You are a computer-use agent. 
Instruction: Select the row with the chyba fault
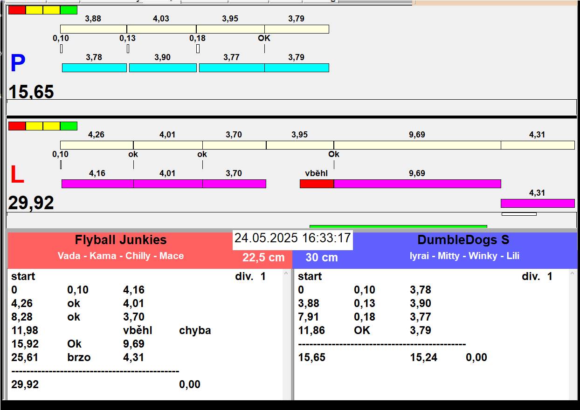(x=111, y=330)
